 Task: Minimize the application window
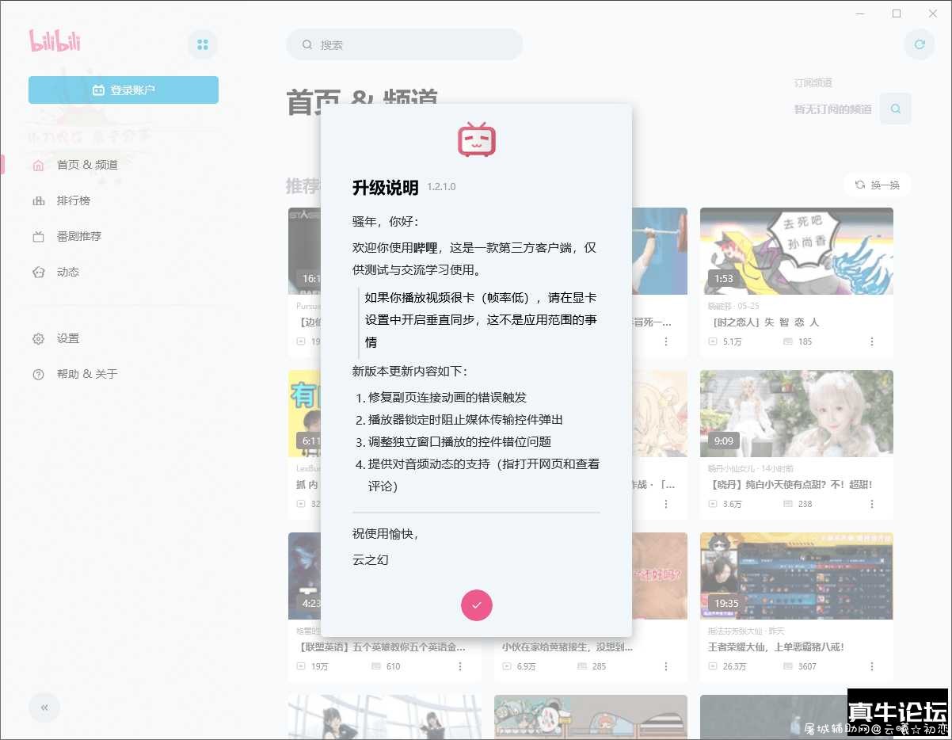coord(860,13)
